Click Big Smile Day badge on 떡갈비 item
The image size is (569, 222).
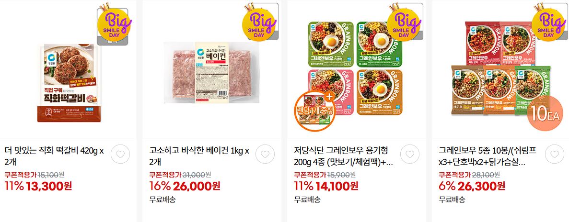(x=113, y=24)
